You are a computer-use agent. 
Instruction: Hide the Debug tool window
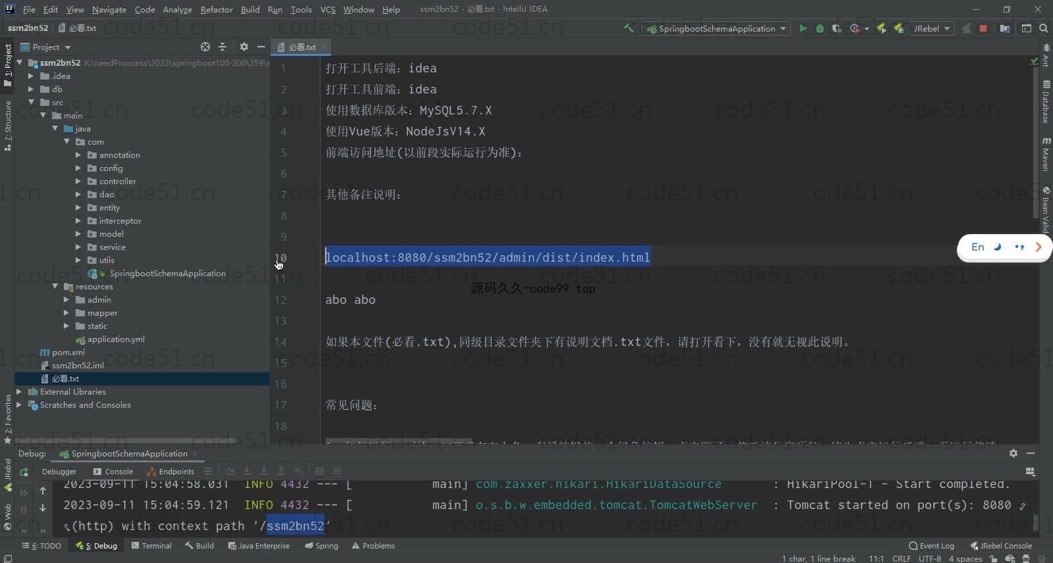pyautogui.click(x=1031, y=453)
